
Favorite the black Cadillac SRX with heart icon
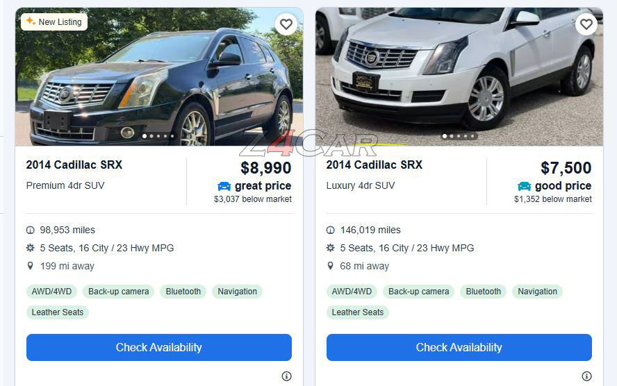coord(286,24)
